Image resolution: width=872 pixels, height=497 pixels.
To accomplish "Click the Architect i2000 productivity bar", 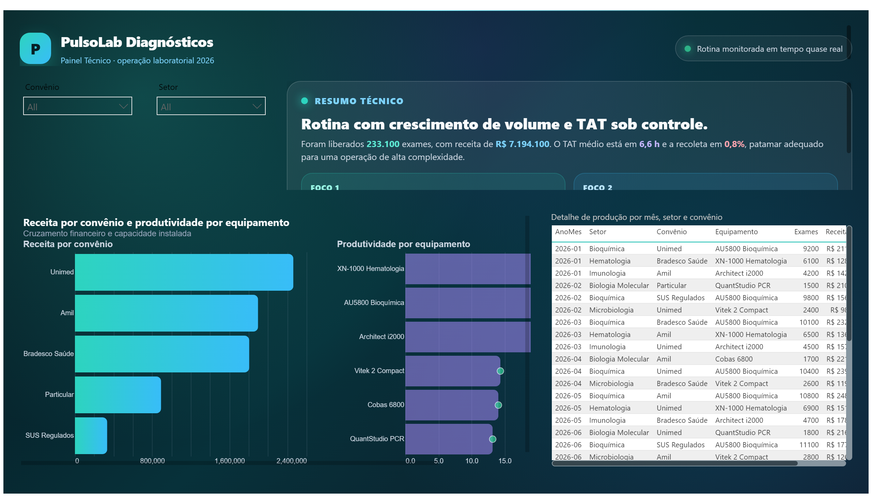I will click(x=468, y=337).
